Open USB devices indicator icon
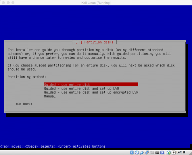Image resolution: width=192 pixels, height=155 pixels. click(142, 152)
